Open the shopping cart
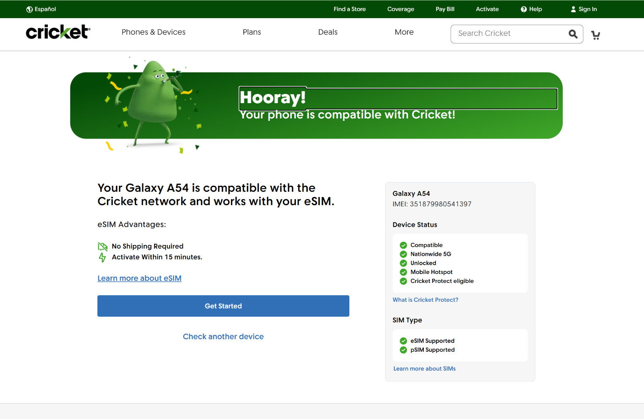The image size is (644, 419). point(596,35)
